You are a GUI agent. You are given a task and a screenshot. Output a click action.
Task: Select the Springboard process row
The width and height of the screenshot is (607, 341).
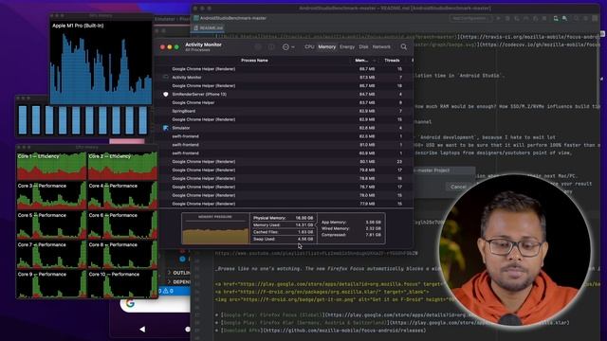pyautogui.click(x=284, y=111)
